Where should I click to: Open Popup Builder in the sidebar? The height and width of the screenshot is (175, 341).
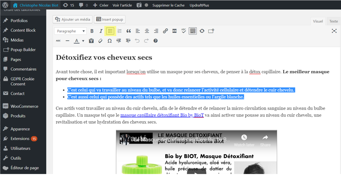23,50
